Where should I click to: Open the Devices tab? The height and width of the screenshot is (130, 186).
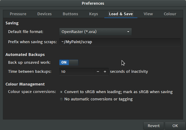44,14
